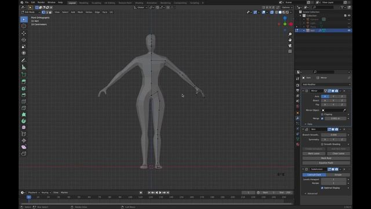Toggle Collection visibility eye in outliner
The image size is (371, 209).
tap(349, 16)
